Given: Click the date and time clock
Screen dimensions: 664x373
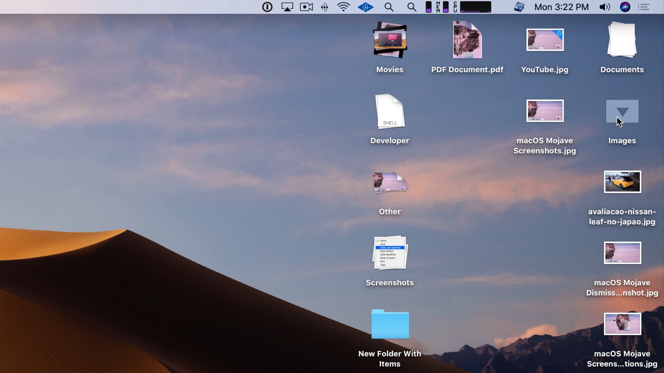Looking at the screenshot, I should click(561, 7).
